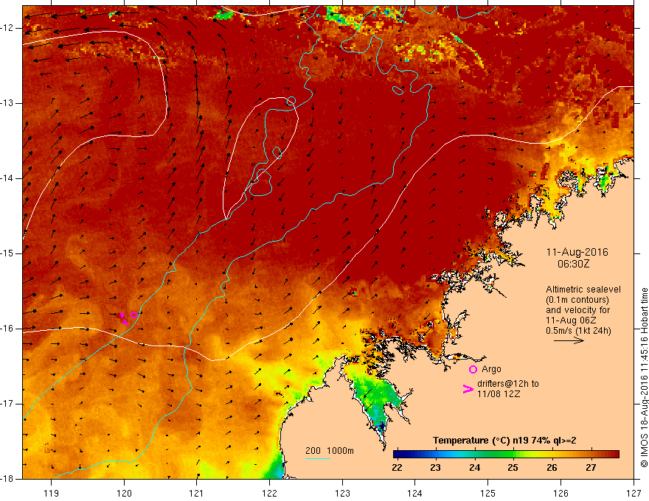
Task: Click the '06:30Z' time label
Action: click(x=574, y=264)
